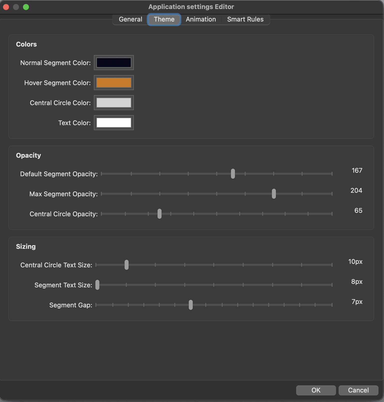
Task: Click the Max Segment Opacity value 204
Action: click(x=356, y=190)
